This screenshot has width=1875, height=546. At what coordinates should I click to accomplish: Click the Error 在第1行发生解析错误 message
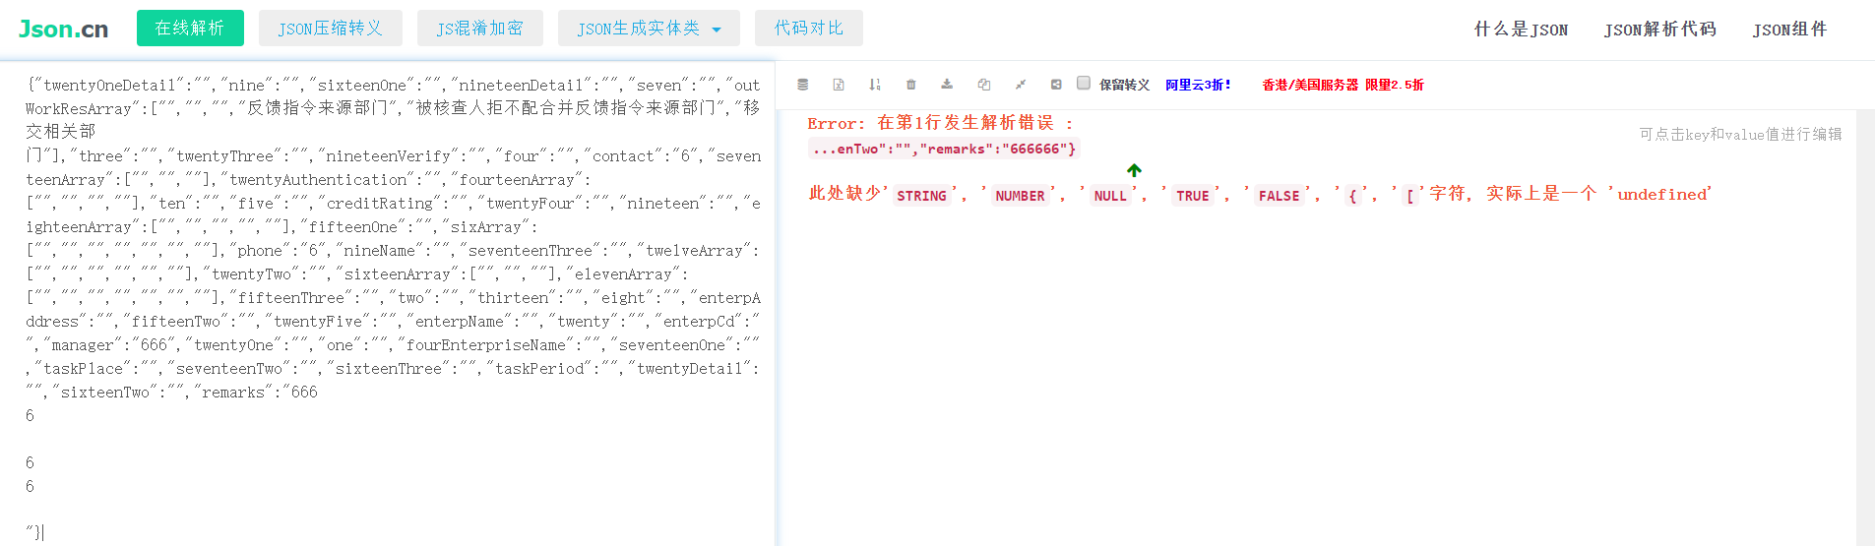tap(941, 123)
